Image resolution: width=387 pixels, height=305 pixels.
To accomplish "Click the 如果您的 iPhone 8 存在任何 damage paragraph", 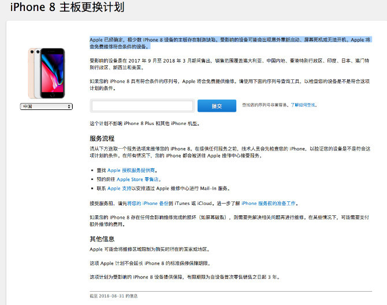I will click(229, 221).
